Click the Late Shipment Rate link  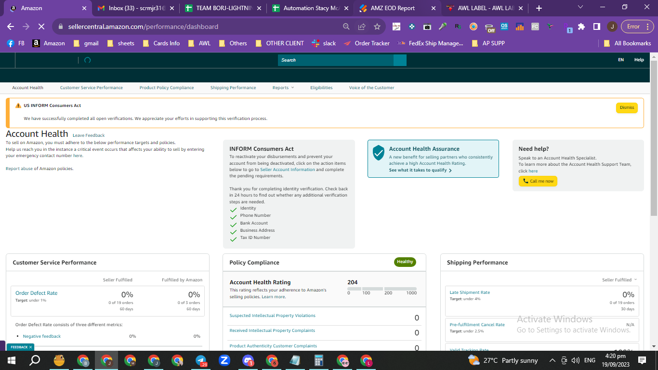(x=470, y=292)
